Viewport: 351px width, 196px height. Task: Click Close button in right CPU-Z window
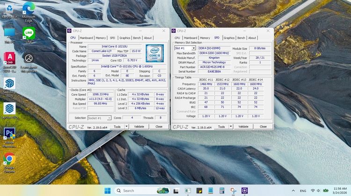pyautogui.click(x=263, y=127)
